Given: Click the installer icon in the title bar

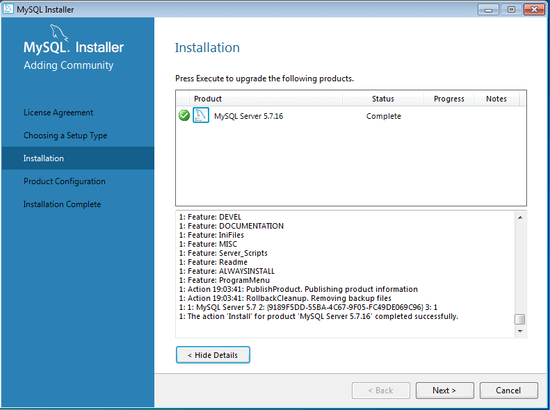Looking at the screenshot, I should click(8, 9).
